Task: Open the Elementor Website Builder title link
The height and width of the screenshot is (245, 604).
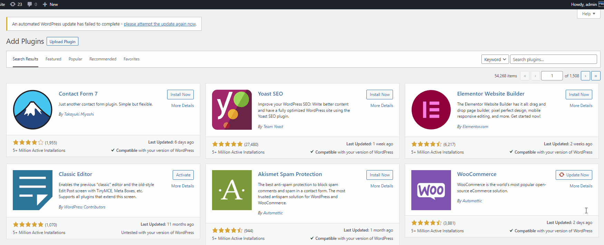Action: (x=491, y=94)
